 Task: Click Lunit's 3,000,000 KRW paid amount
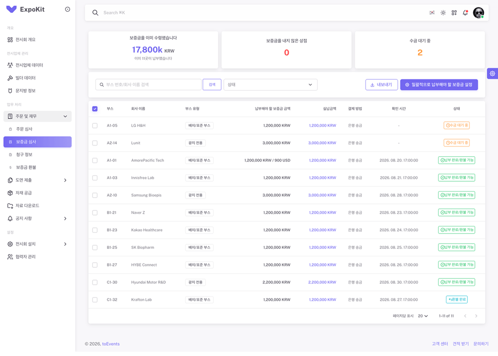pyautogui.click(x=322, y=143)
